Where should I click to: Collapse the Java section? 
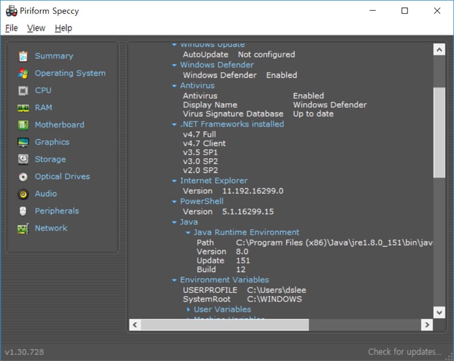(x=174, y=223)
